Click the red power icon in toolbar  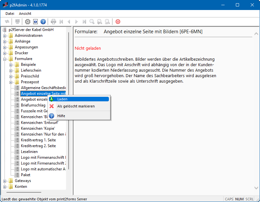click(118, 22)
